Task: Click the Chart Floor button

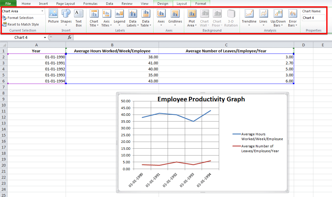Action: pos(217,18)
